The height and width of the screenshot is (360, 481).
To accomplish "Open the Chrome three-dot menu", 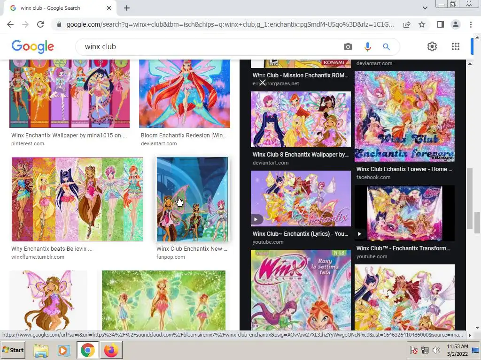I will (x=471, y=24).
